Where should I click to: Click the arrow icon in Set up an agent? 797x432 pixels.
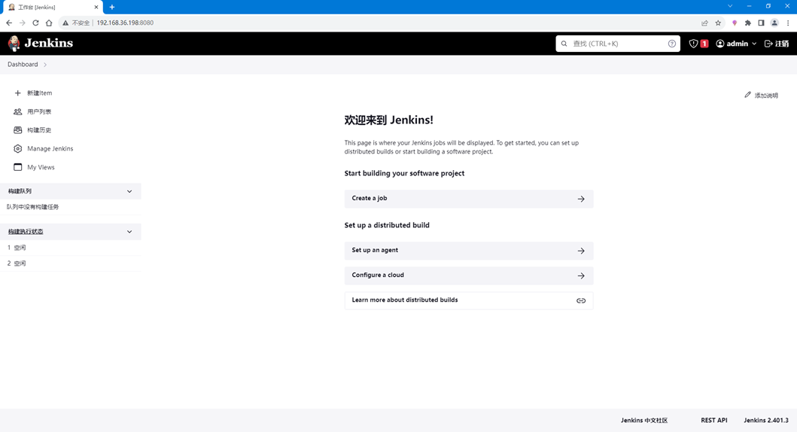581,251
